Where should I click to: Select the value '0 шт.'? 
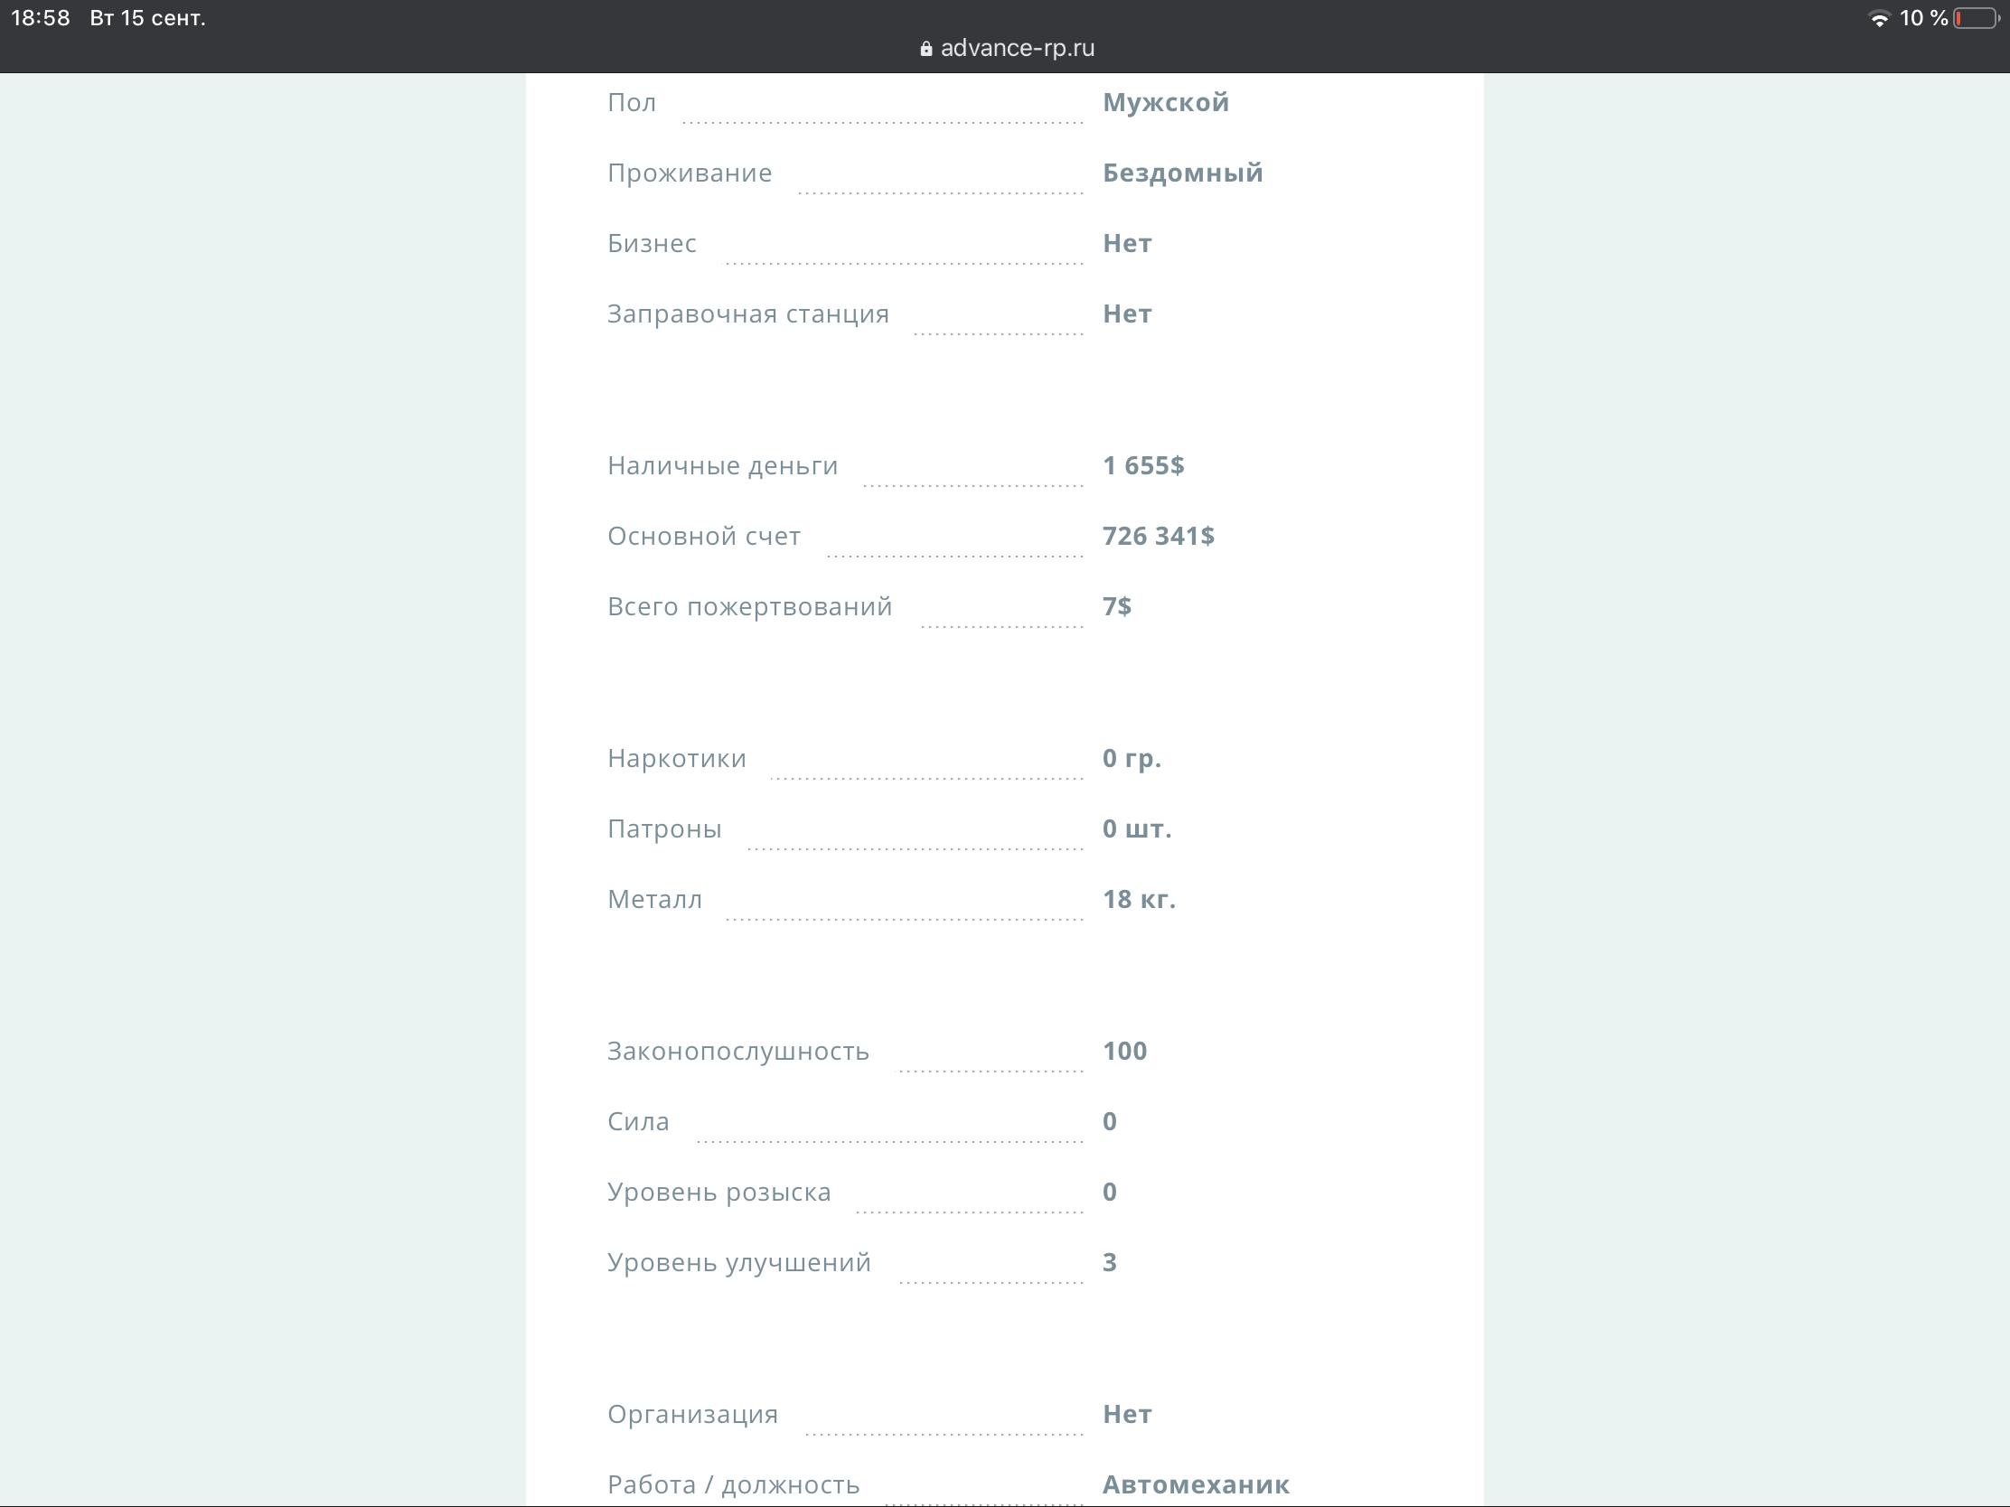[1138, 829]
